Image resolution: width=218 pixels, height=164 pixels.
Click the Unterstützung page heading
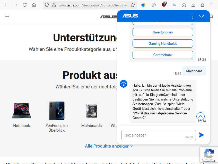85,38
